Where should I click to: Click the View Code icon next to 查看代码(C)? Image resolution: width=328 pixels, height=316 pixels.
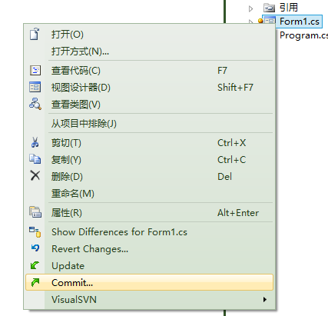pyautogui.click(x=35, y=70)
